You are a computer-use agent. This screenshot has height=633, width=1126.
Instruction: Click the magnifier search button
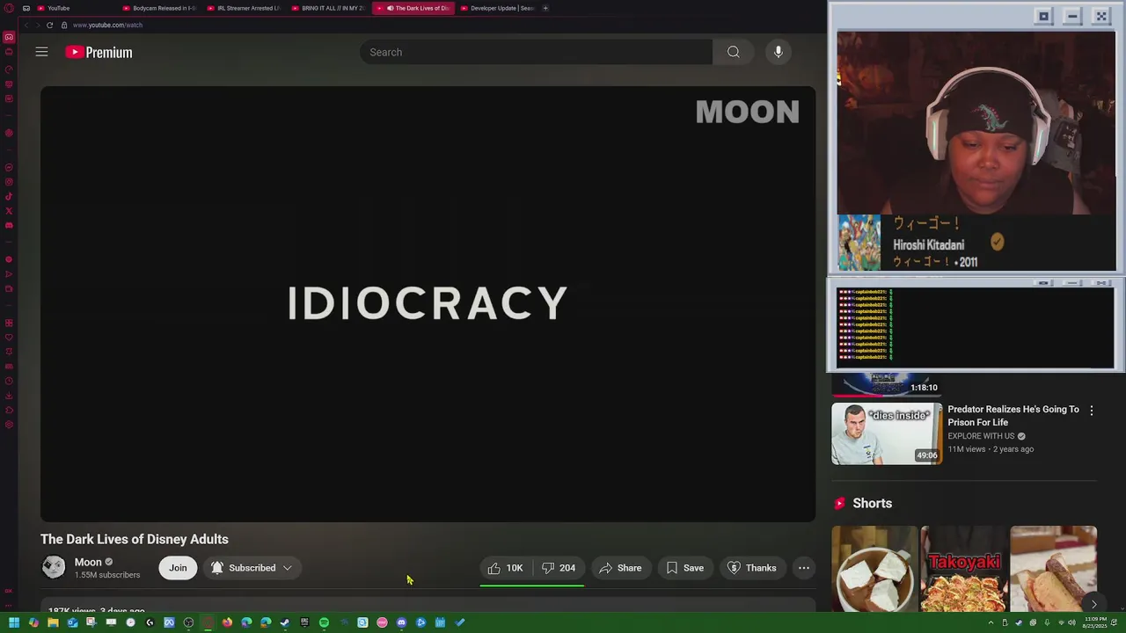coord(734,52)
